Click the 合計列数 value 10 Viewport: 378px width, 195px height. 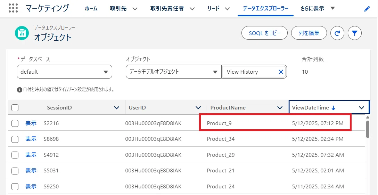click(x=305, y=72)
